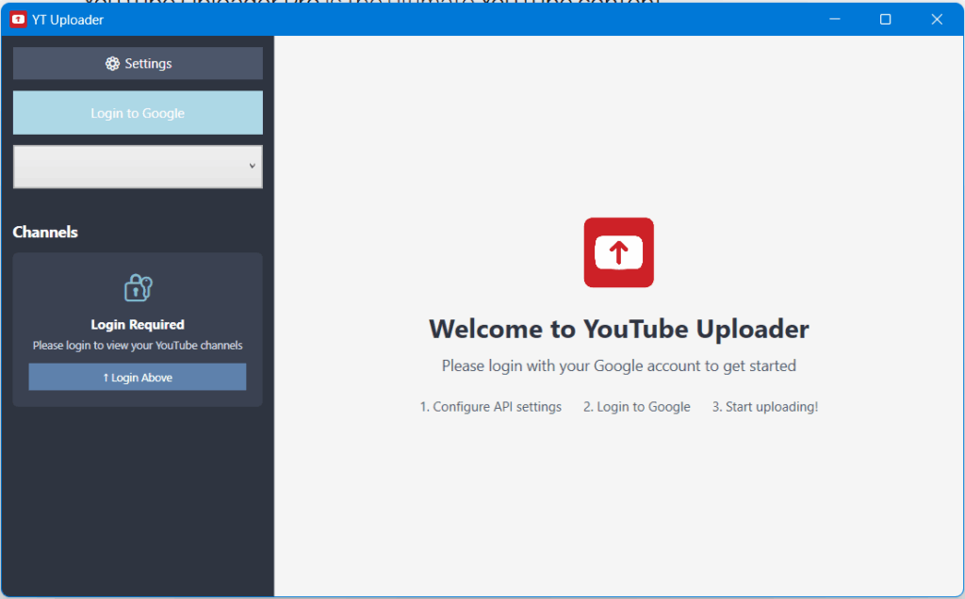
Task: Open the Settings button
Action: coord(138,63)
